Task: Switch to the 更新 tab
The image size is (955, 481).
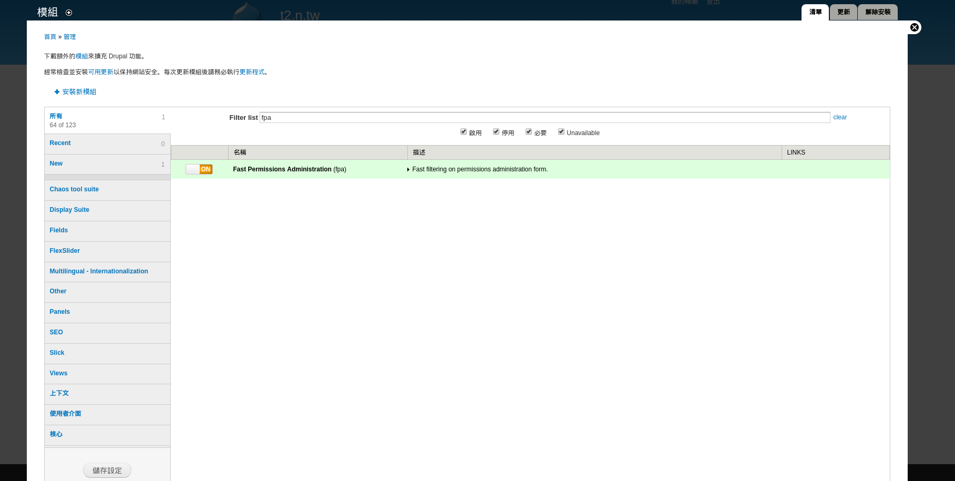Action: (844, 12)
